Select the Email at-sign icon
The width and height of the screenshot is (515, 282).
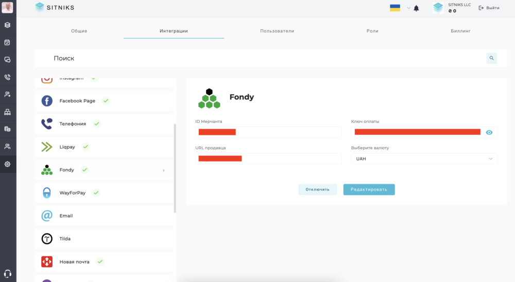pyautogui.click(x=47, y=216)
